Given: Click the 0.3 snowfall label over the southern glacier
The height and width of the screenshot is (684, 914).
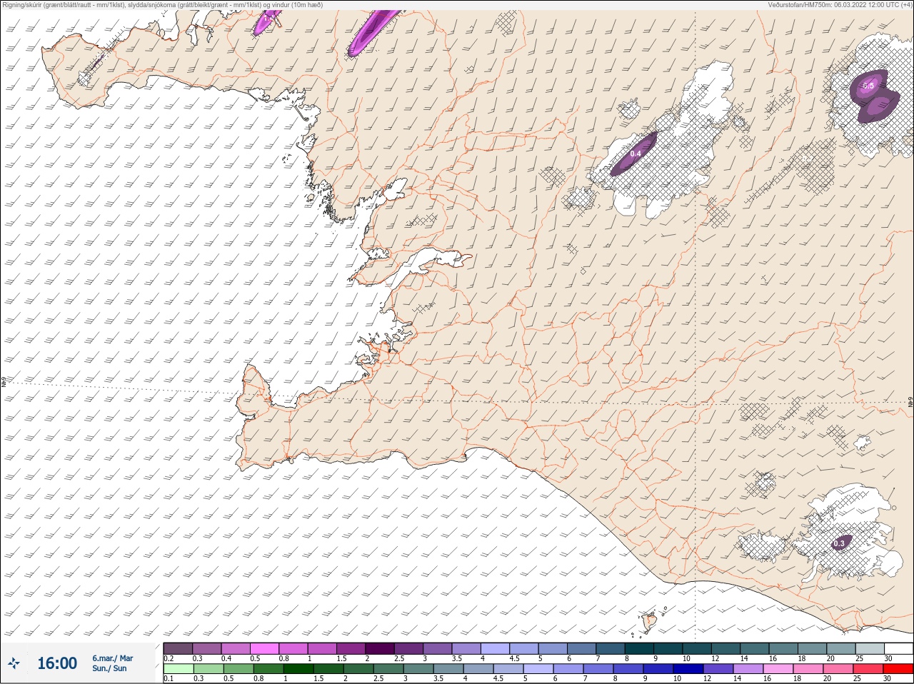Looking at the screenshot, I should point(838,543).
